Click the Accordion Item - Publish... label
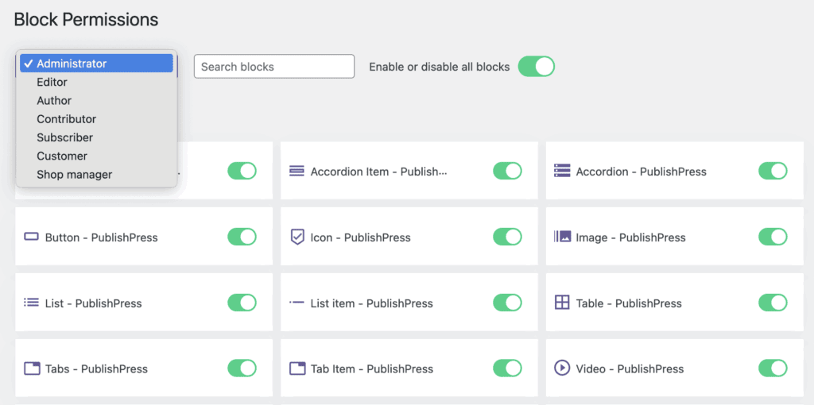The image size is (814, 405). (378, 172)
